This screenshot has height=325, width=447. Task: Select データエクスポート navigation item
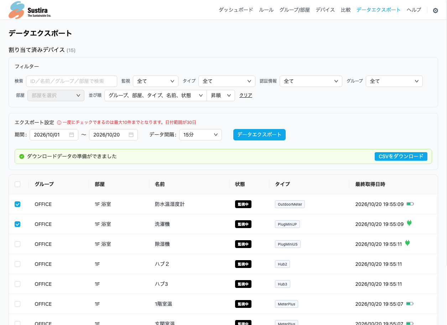tap(379, 10)
